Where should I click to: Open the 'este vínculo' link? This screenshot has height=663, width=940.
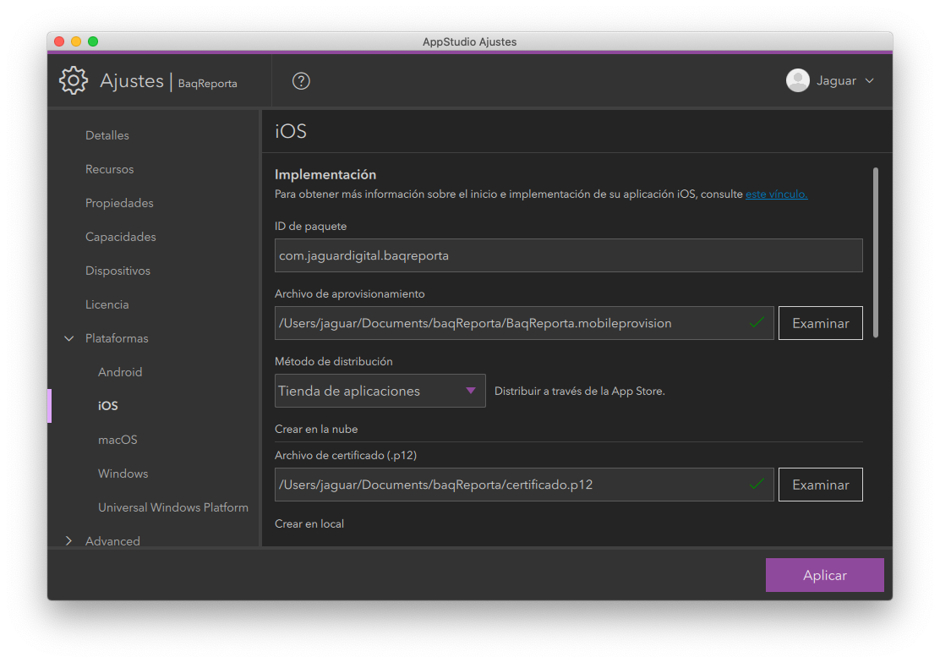tap(776, 195)
